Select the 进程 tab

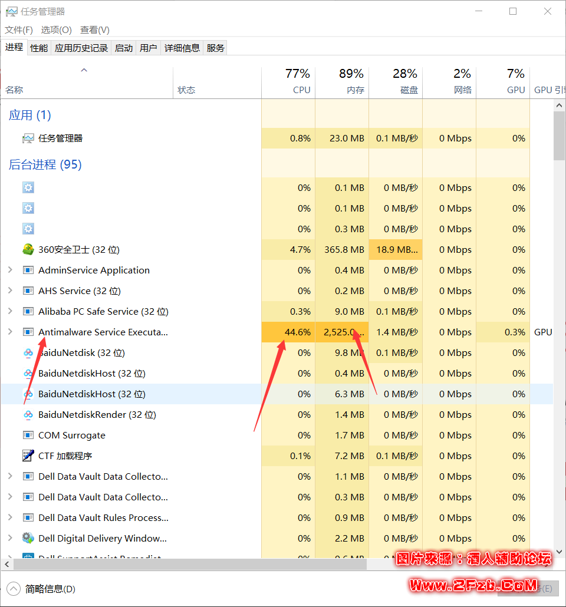tap(14, 47)
